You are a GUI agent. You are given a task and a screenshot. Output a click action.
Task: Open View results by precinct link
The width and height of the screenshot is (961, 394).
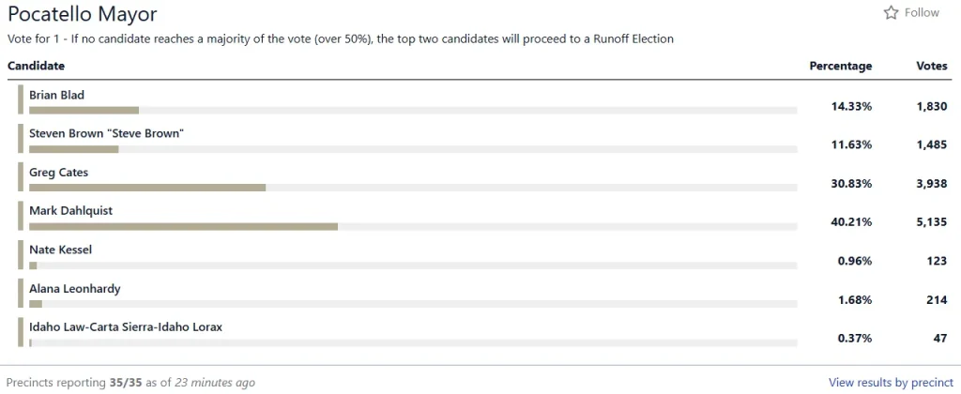889,383
